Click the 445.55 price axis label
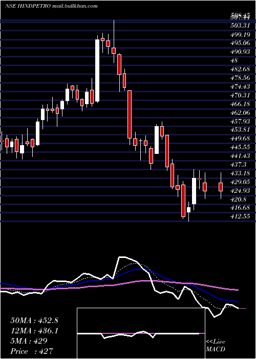Image resolution: width=256 pixels, height=359 pixels. (x=240, y=147)
